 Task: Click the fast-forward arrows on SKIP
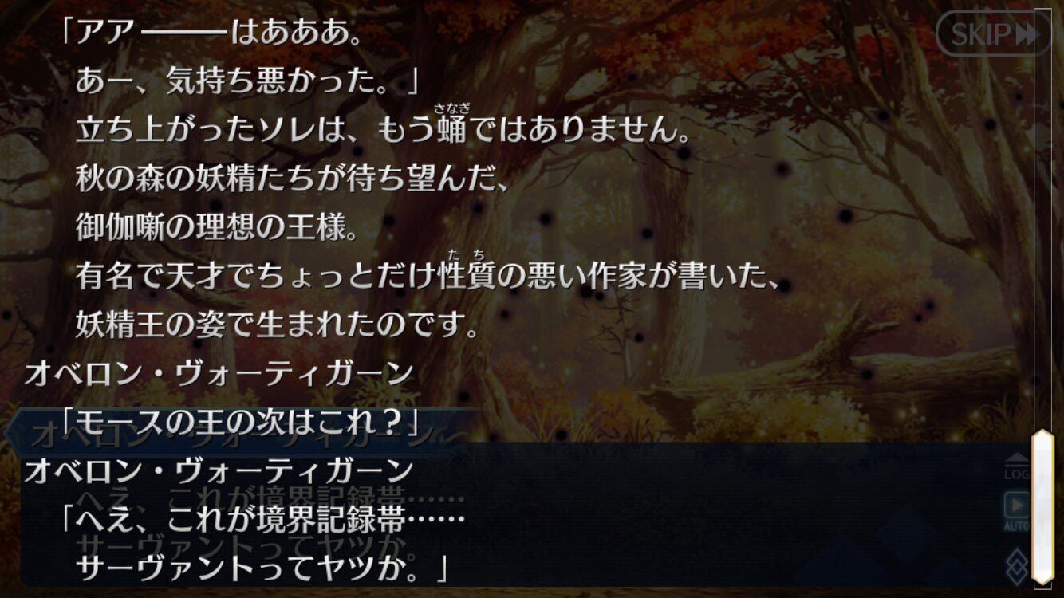click(x=1027, y=33)
